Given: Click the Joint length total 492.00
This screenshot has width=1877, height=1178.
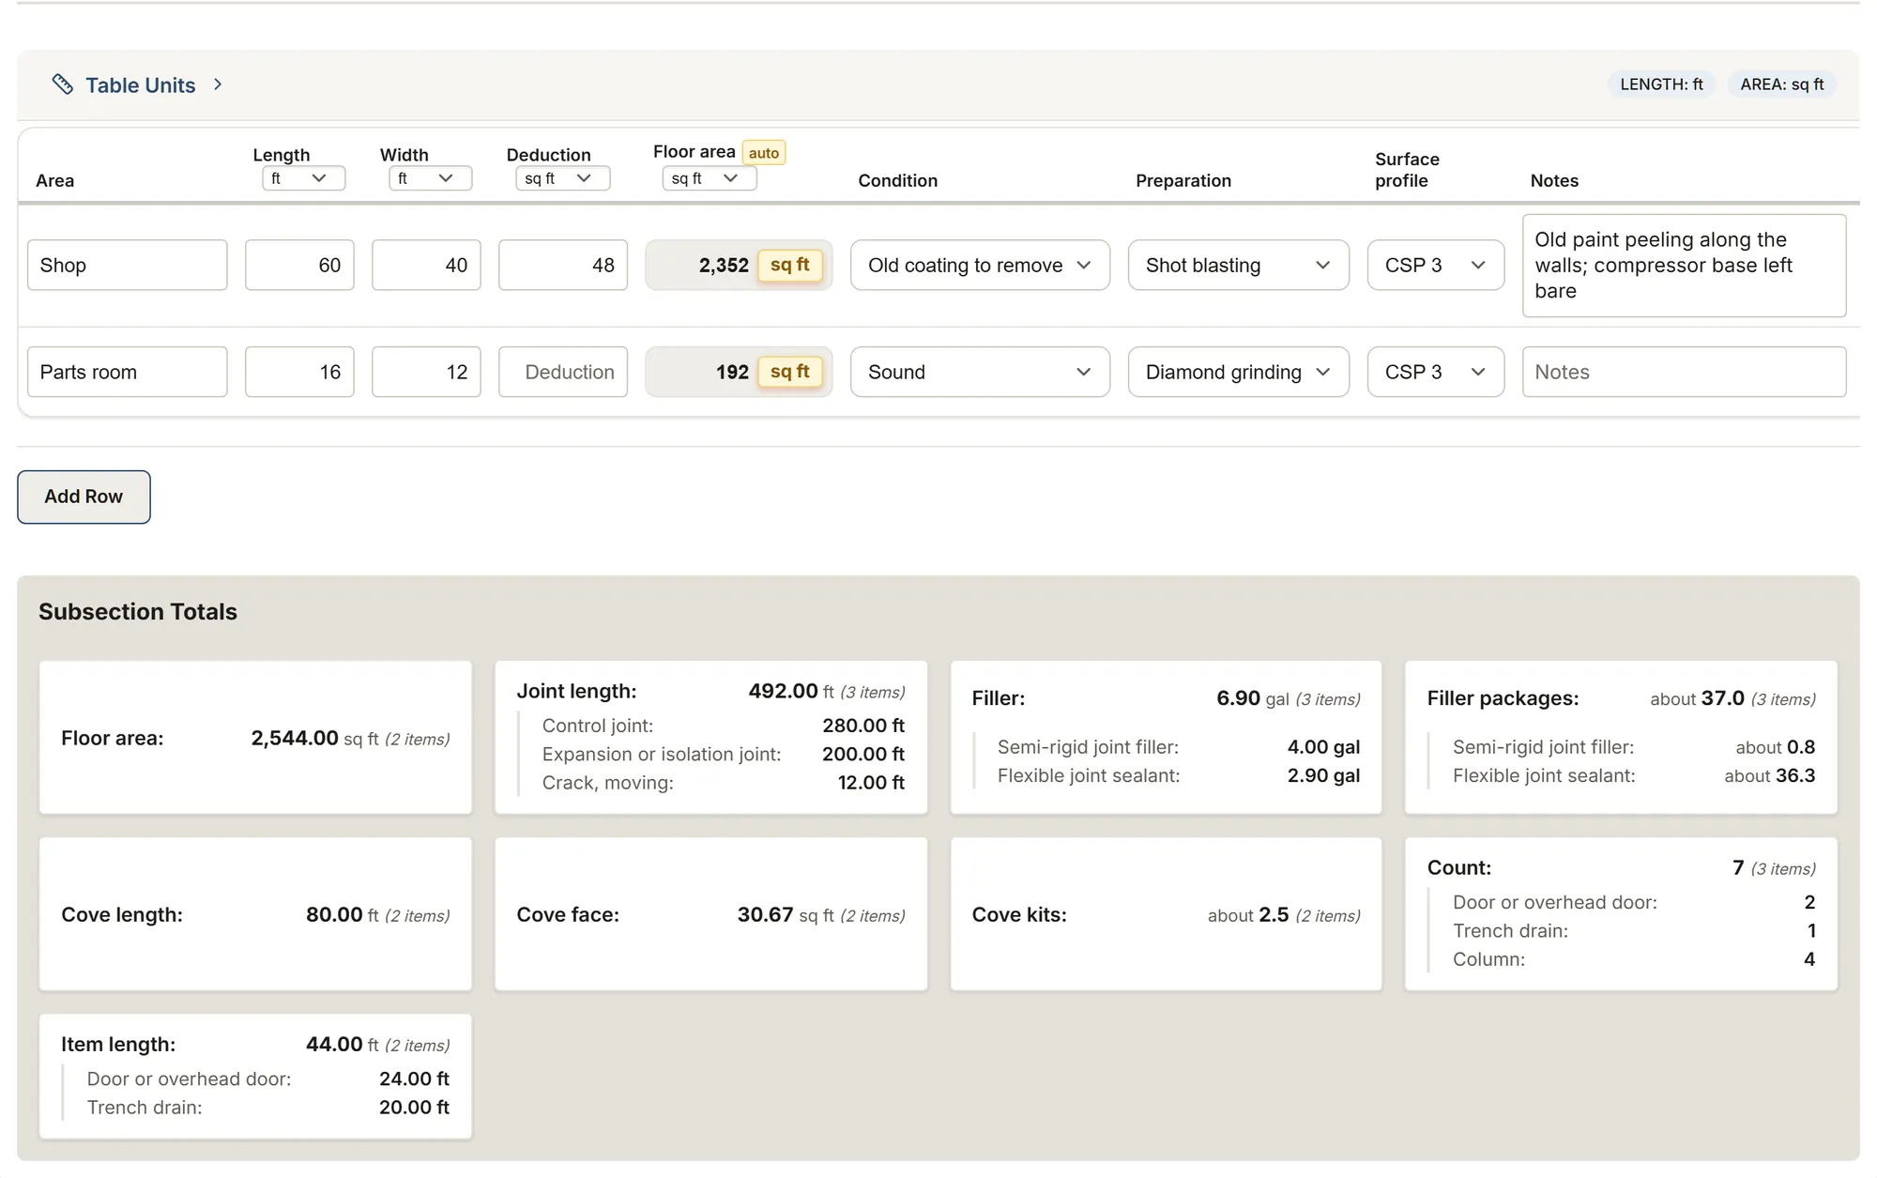Looking at the screenshot, I should click(783, 691).
